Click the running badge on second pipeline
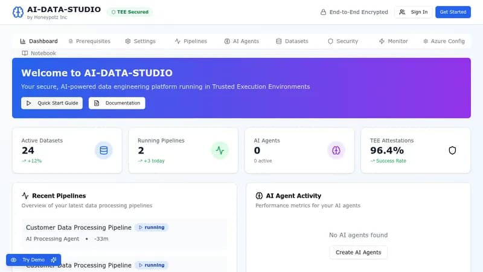 [152, 265]
